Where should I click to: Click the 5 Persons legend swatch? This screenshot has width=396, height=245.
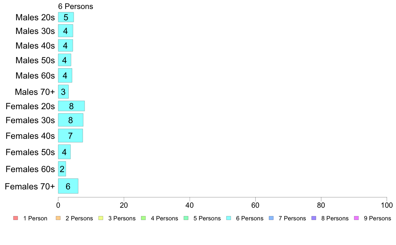[x=186, y=218]
